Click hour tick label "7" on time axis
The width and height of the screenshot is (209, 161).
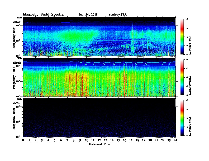point(67,140)
